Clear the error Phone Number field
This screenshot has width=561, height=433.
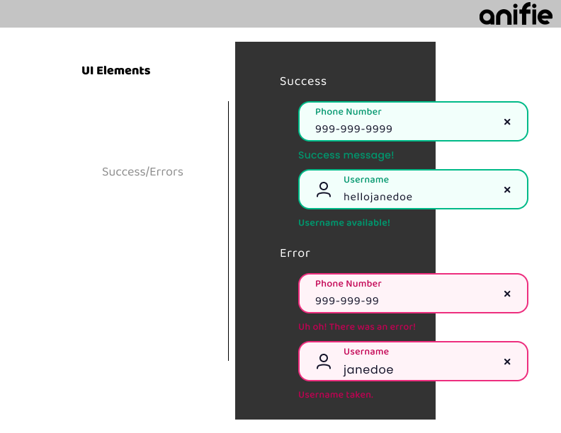click(507, 294)
